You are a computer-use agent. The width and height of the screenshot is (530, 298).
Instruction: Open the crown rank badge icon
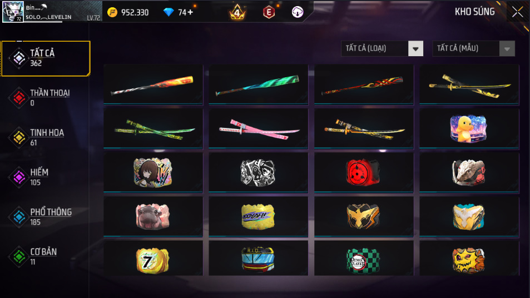[x=237, y=12]
